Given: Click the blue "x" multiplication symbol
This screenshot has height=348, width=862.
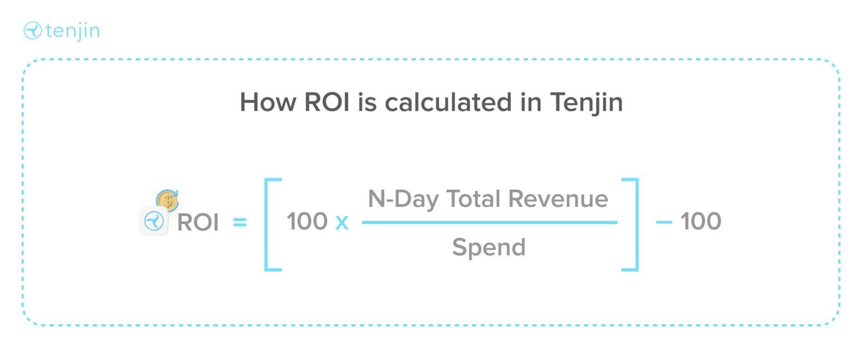Looking at the screenshot, I should coord(342,222).
